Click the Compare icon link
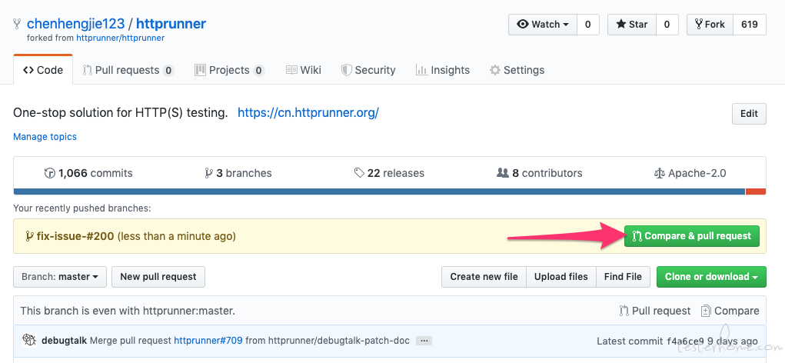785x363 pixels. click(x=730, y=311)
